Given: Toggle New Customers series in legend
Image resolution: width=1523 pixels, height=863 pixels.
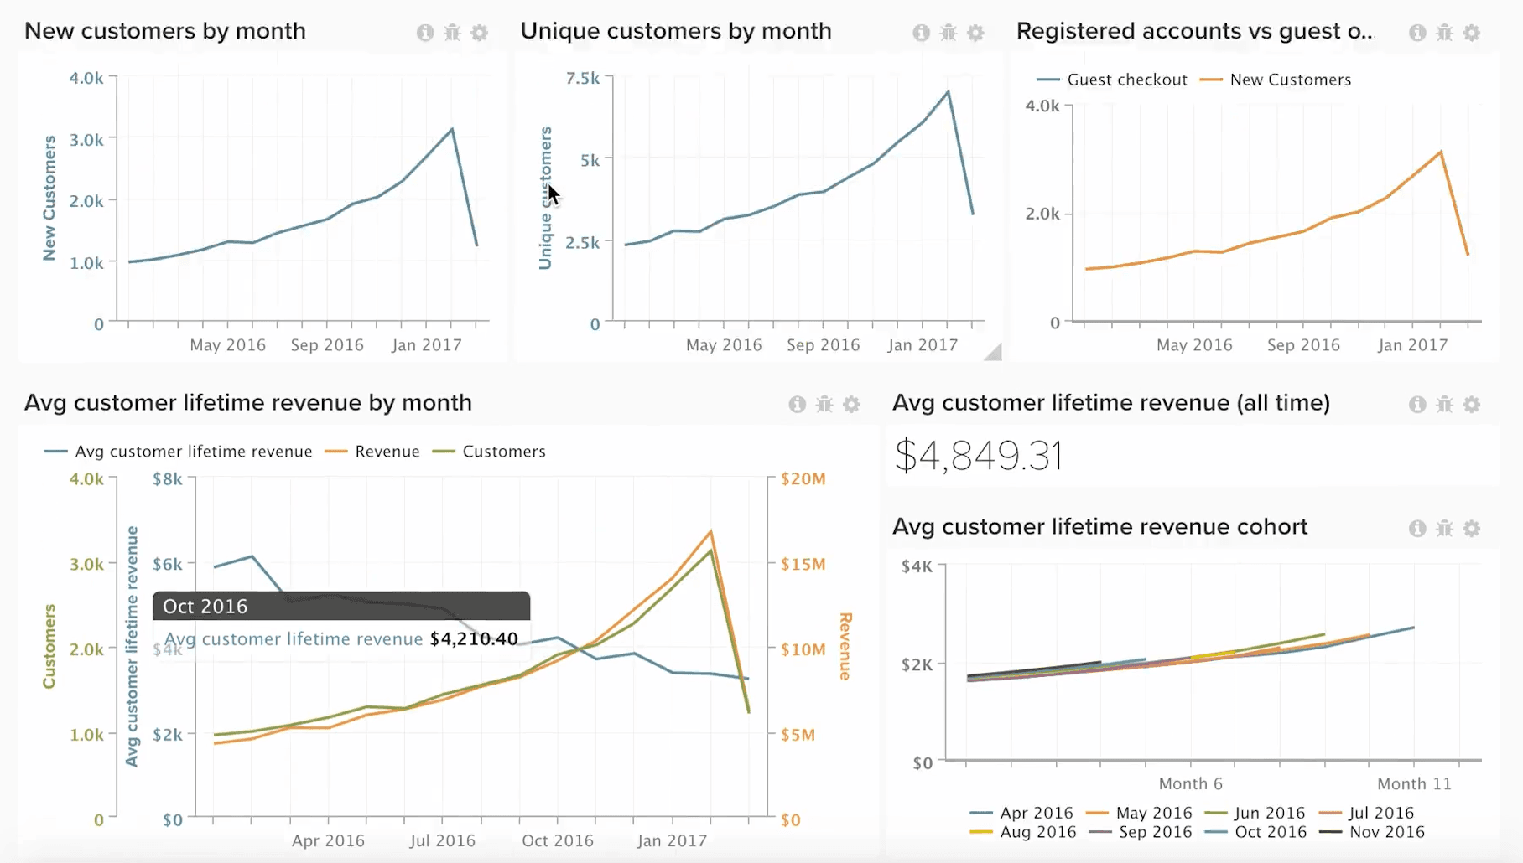Looking at the screenshot, I should [1276, 80].
